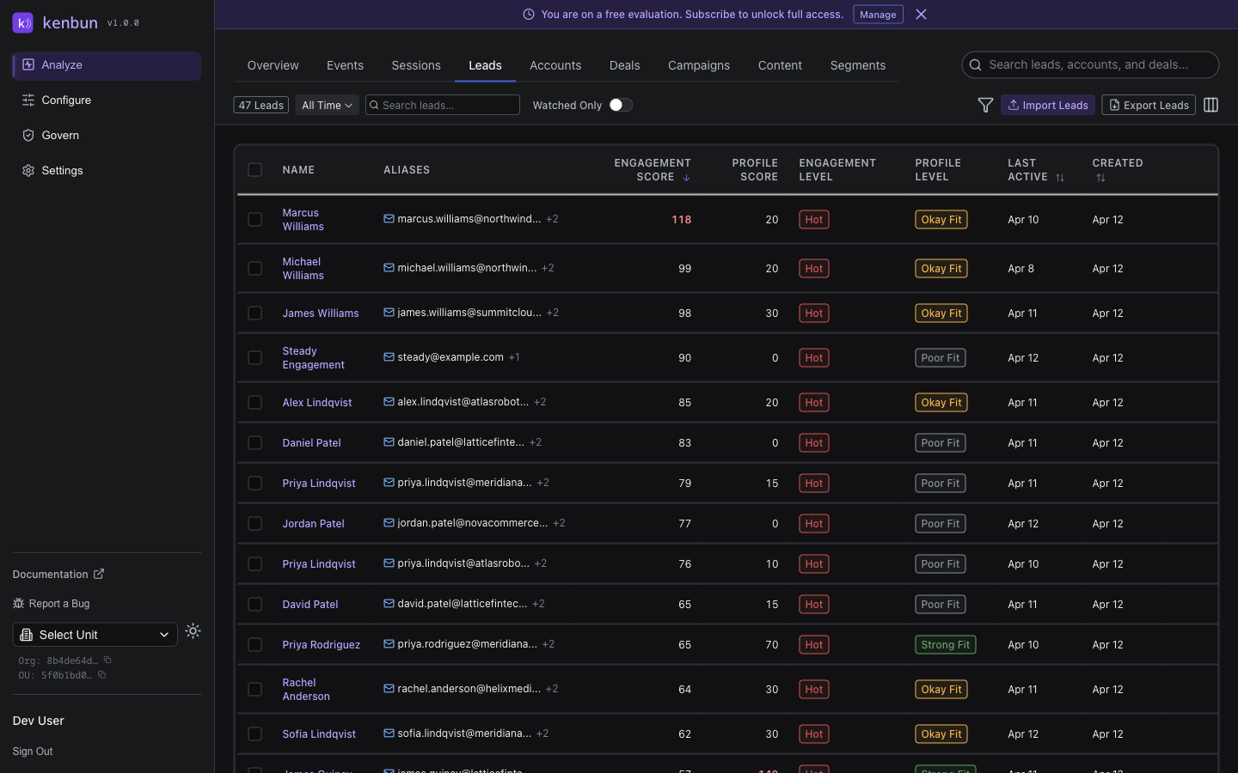Check the Daniel Patel row checkbox
Screen dimensions: 1238x773
point(255,443)
